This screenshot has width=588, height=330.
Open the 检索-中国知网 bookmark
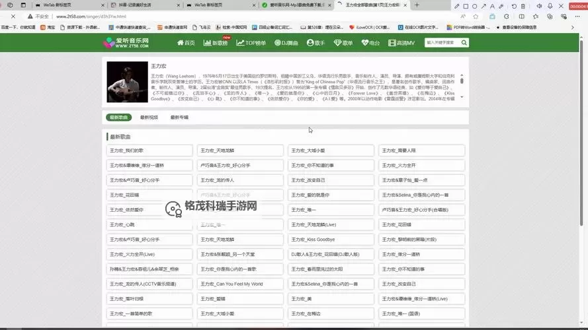pyautogui.click(x=231, y=27)
